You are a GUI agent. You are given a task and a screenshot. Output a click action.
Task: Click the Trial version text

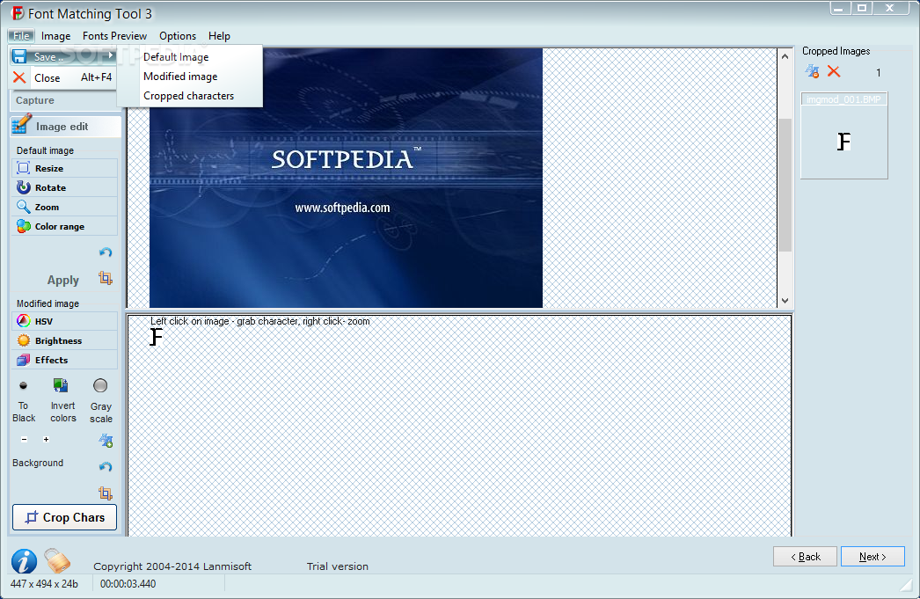[x=338, y=566]
